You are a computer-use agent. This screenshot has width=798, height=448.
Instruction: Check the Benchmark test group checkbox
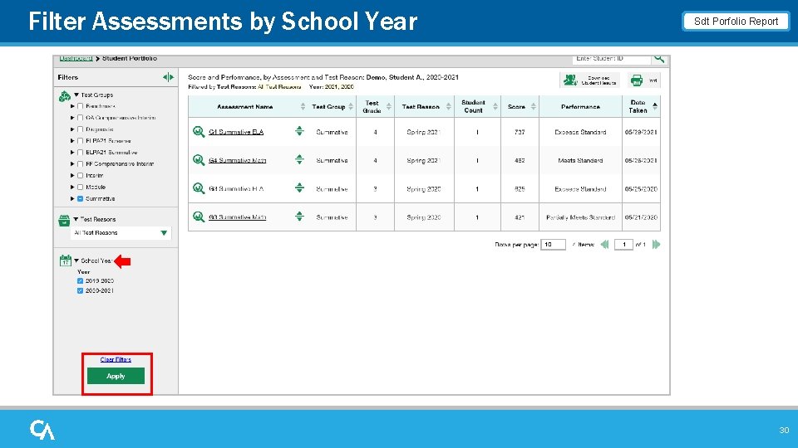click(80, 106)
